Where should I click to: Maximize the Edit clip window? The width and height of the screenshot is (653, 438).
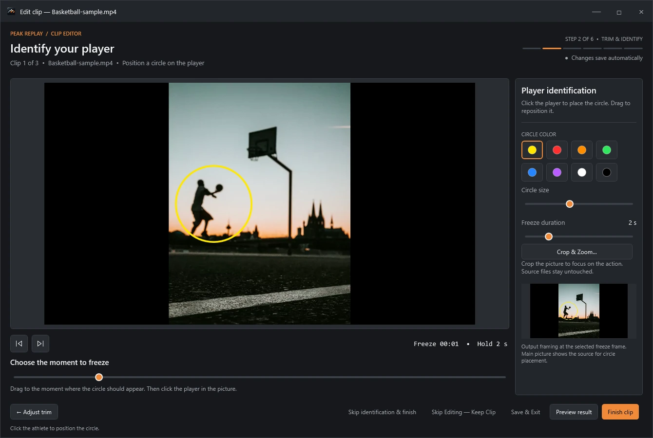619,12
